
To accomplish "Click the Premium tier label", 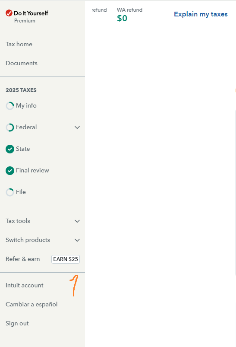I will pos(25,21).
